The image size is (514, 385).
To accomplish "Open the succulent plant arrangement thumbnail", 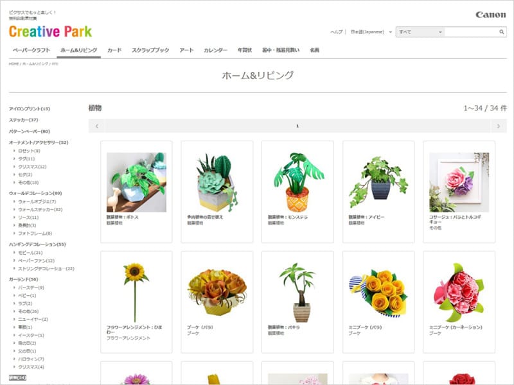I will click(x=217, y=182).
